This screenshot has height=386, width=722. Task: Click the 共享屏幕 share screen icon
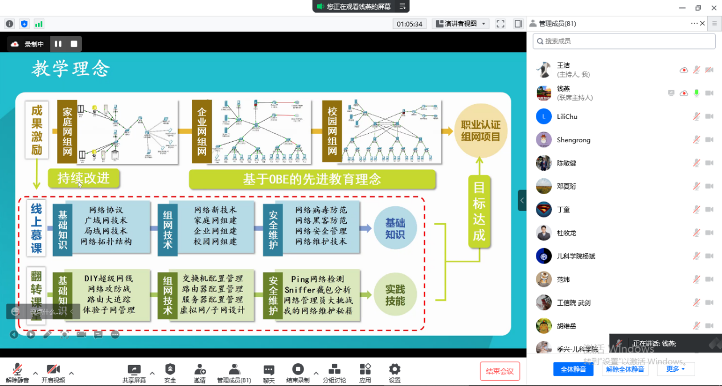pos(134,372)
